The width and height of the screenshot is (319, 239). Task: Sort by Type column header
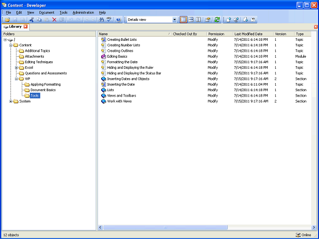coord(303,34)
